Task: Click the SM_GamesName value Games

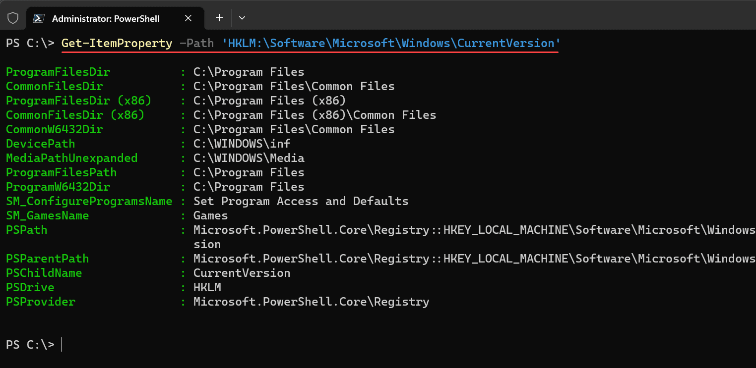Action: tap(210, 215)
